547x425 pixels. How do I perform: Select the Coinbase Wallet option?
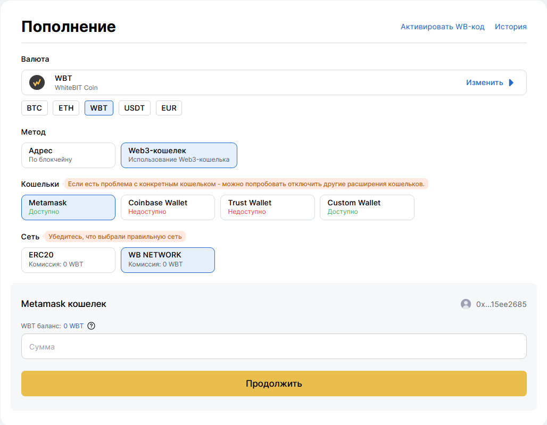(168, 207)
